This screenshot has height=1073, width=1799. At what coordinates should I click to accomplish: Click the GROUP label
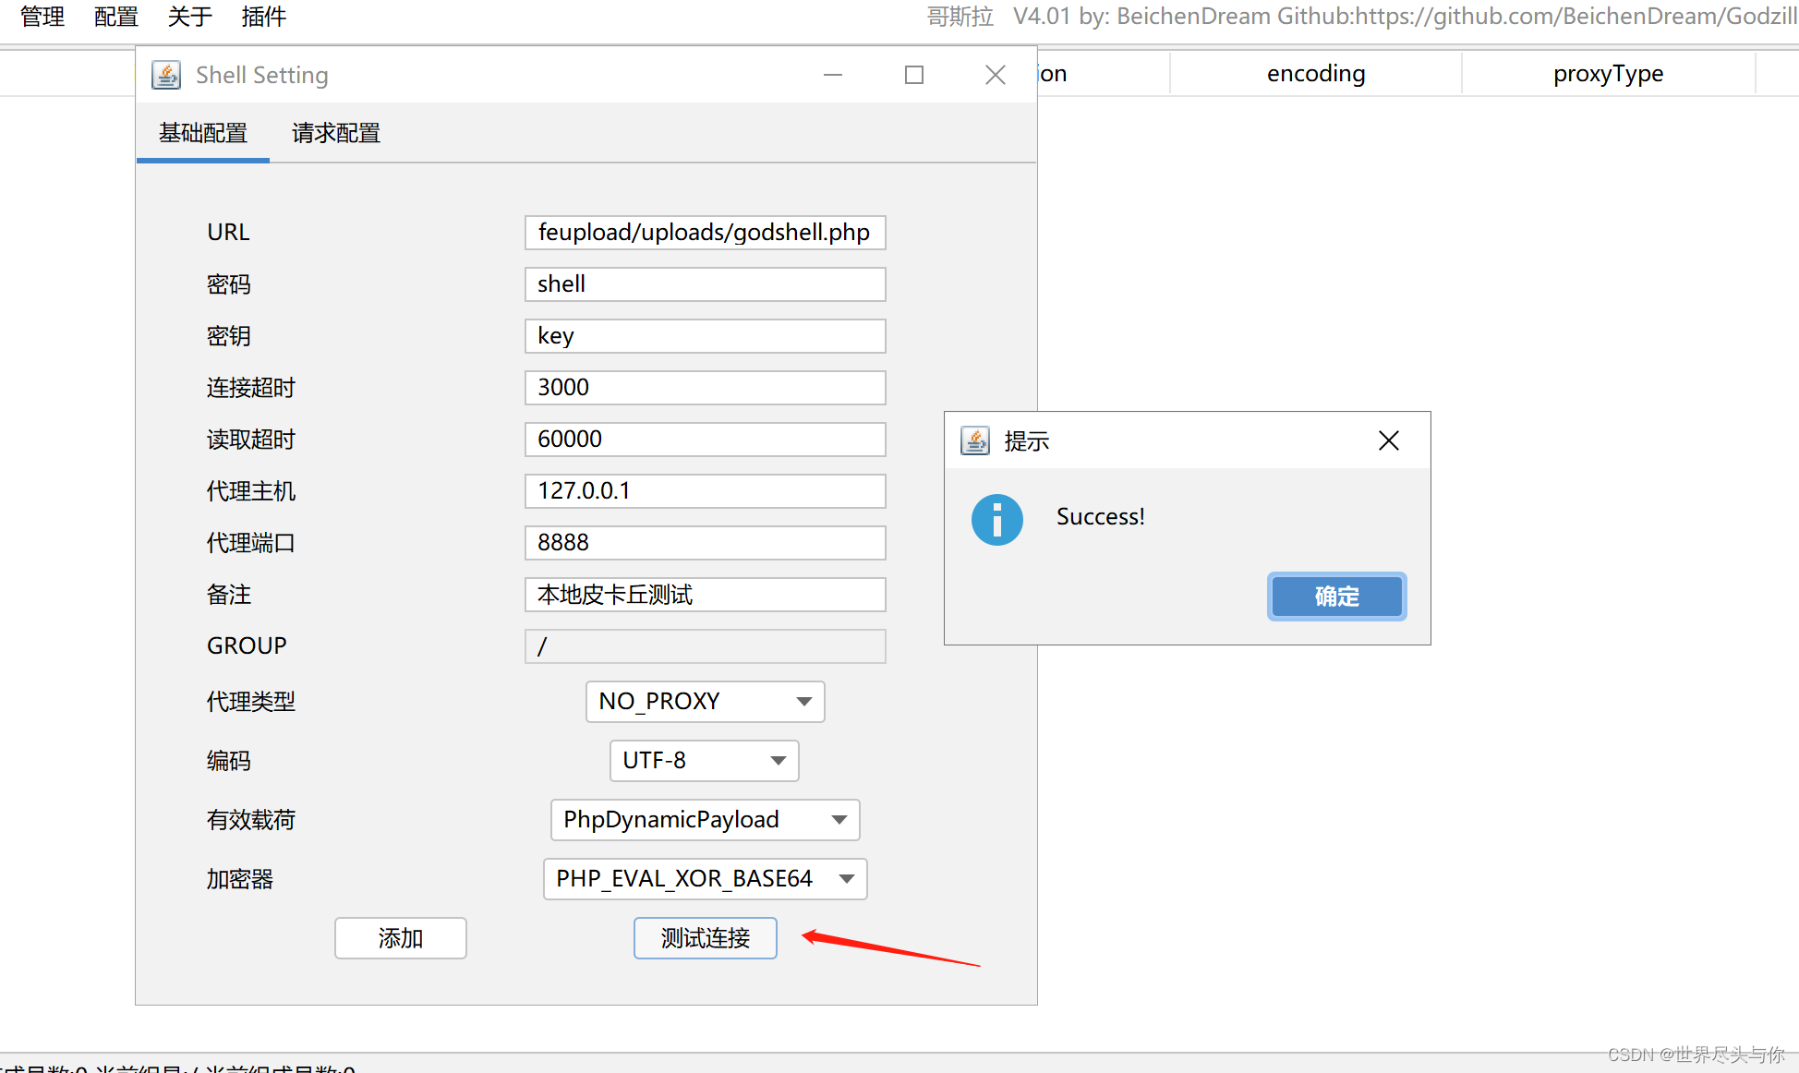[247, 646]
